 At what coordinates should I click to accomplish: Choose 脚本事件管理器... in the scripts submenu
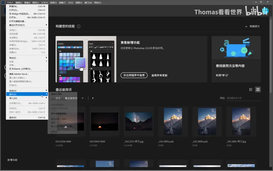[59, 114]
